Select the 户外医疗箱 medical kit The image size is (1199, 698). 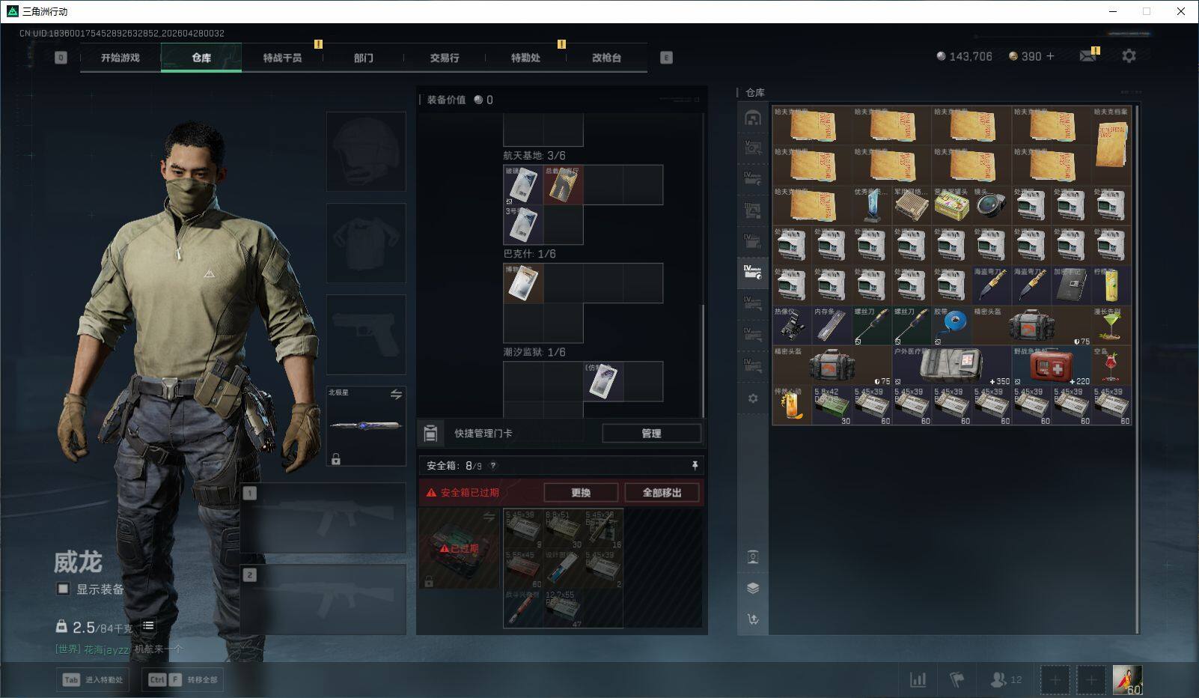[x=951, y=365]
